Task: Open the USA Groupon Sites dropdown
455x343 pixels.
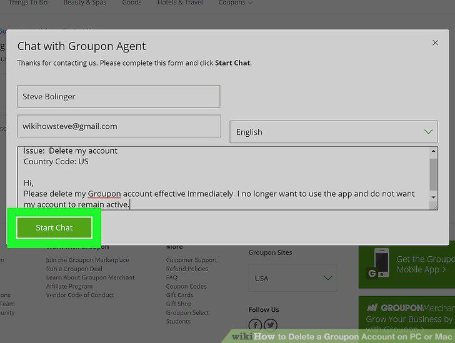Action: 292,278
